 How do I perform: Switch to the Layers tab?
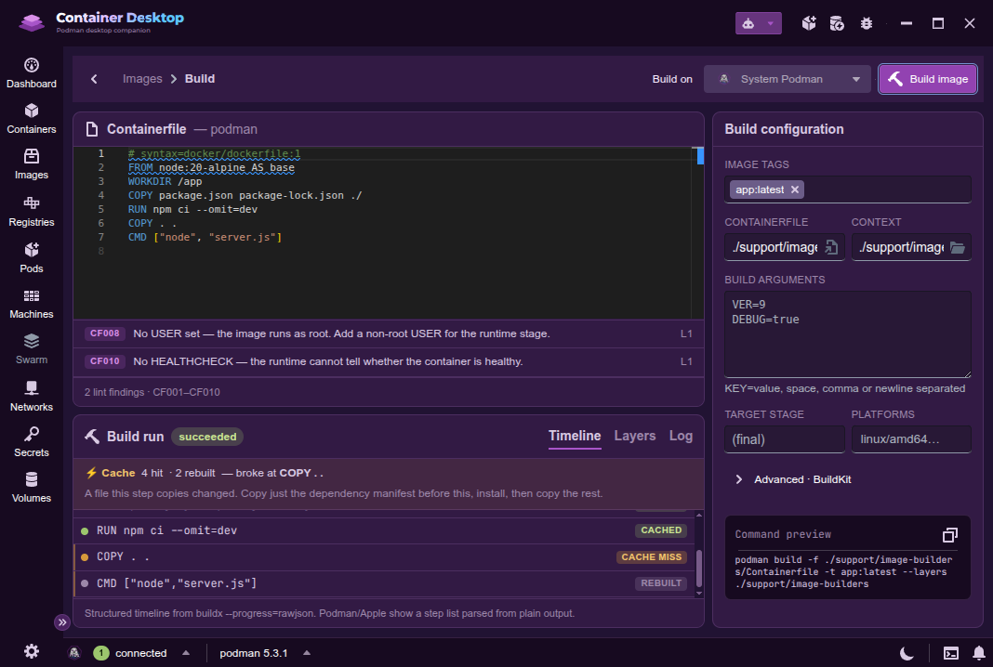click(x=634, y=436)
